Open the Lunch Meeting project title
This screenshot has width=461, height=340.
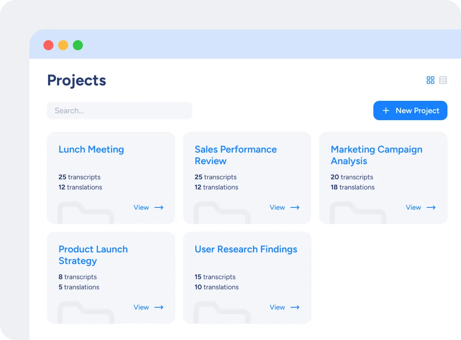pos(91,150)
